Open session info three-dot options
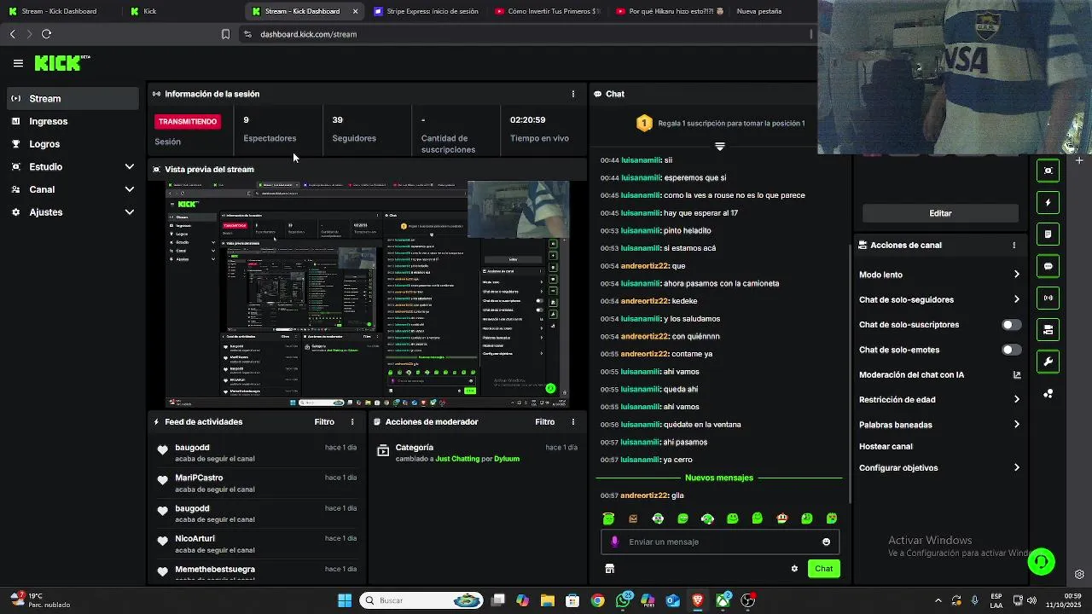The height and width of the screenshot is (614, 1092). 573,94
